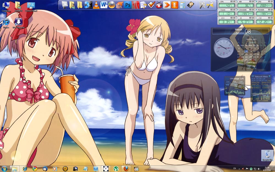Open uTorrent from the taskbar
The width and height of the screenshot is (275, 172).
click(116, 169)
